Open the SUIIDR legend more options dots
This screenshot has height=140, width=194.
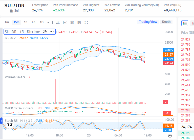pos(52,32)
